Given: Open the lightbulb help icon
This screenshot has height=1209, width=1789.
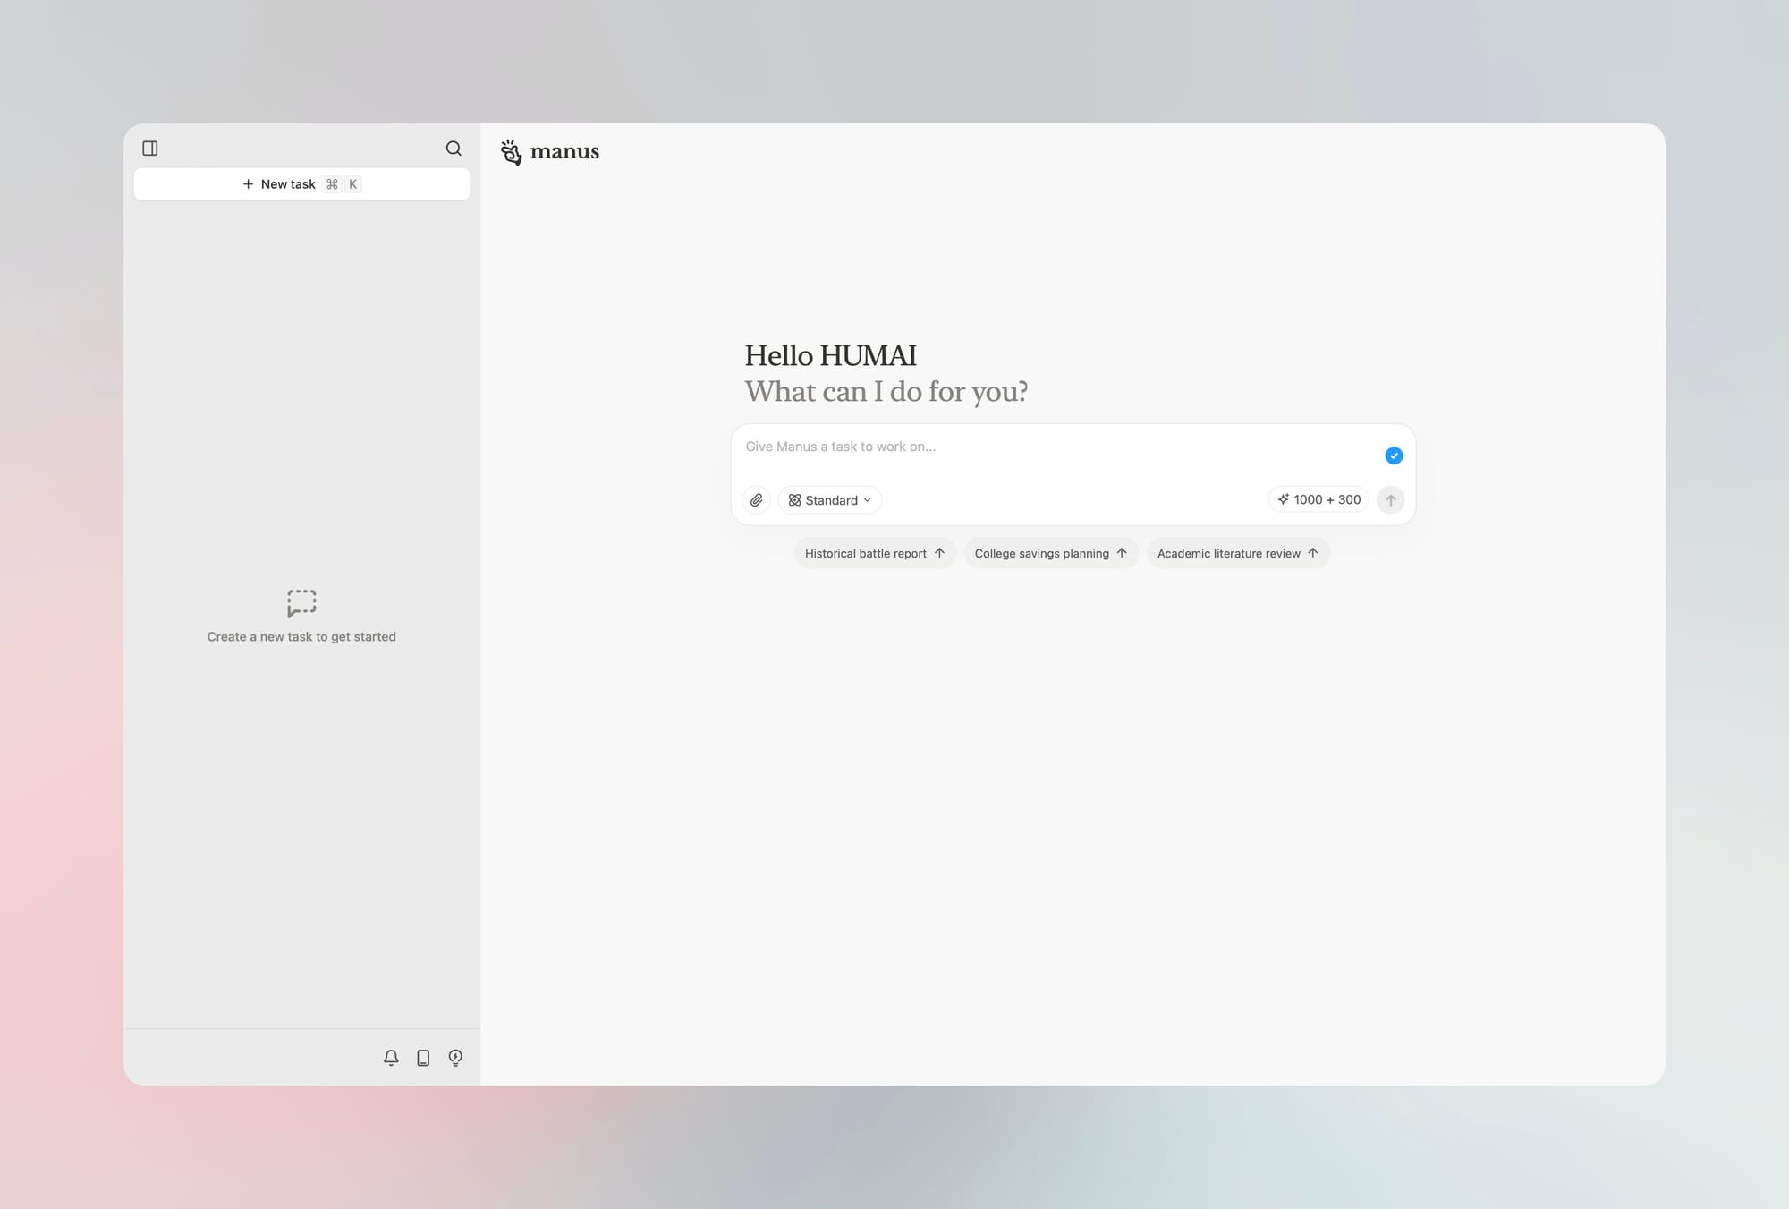Looking at the screenshot, I should click(x=455, y=1058).
